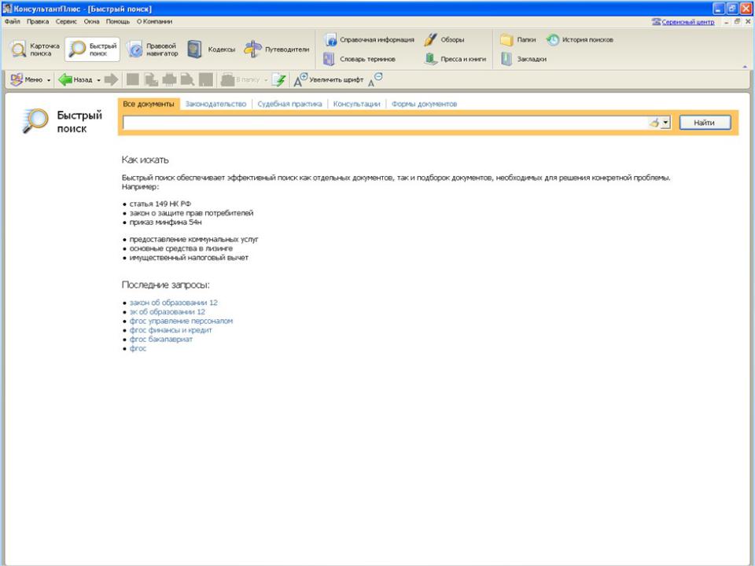The image size is (755, 566).
Task: Open recent query фгос управление персоналом
Action: click(181, 321)
